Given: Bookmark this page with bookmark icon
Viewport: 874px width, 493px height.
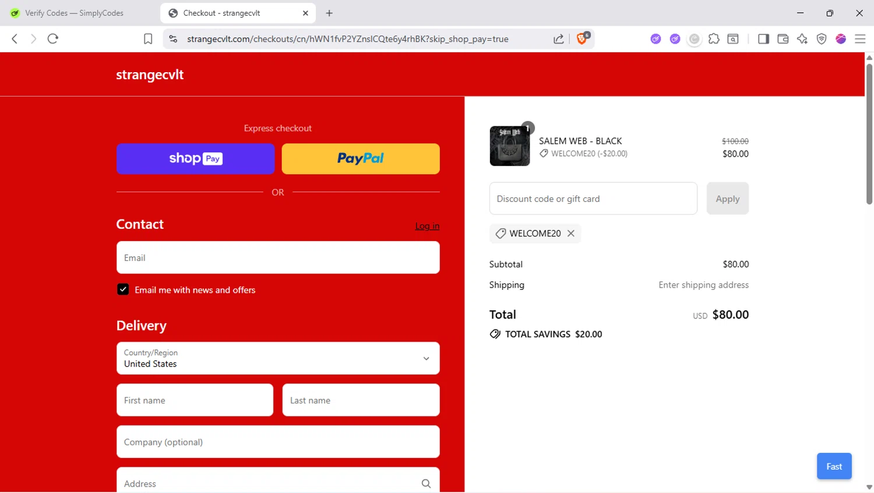Looking at the screenshot, I should point(148,39).
